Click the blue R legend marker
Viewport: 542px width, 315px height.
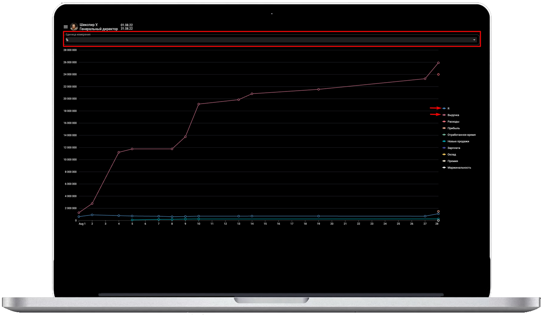coord(444,108)
